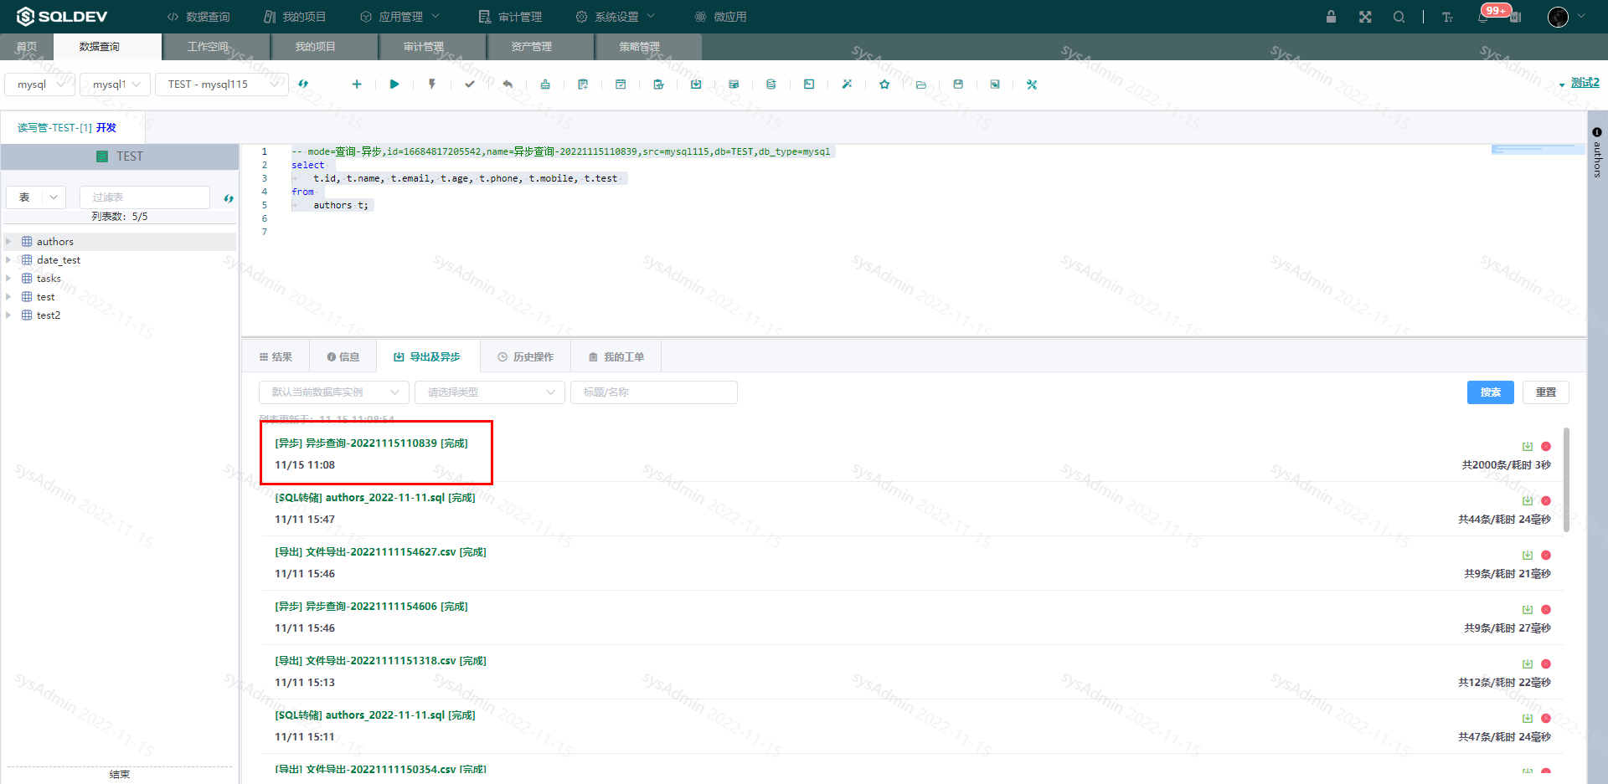Open the 默认当前数据库实例 dropdown

coord(334,392)
